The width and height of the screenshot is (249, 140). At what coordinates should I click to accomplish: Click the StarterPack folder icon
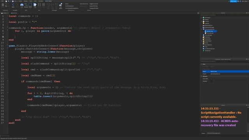click(203, 39)
